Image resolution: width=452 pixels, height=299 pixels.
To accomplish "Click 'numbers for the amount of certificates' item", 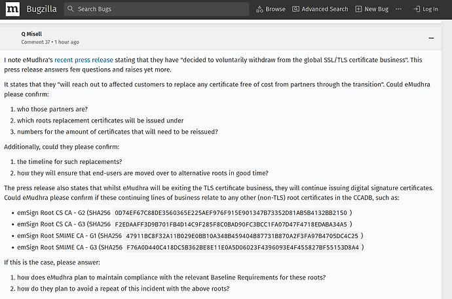I will pyautogui.click(x=118, y=132).
